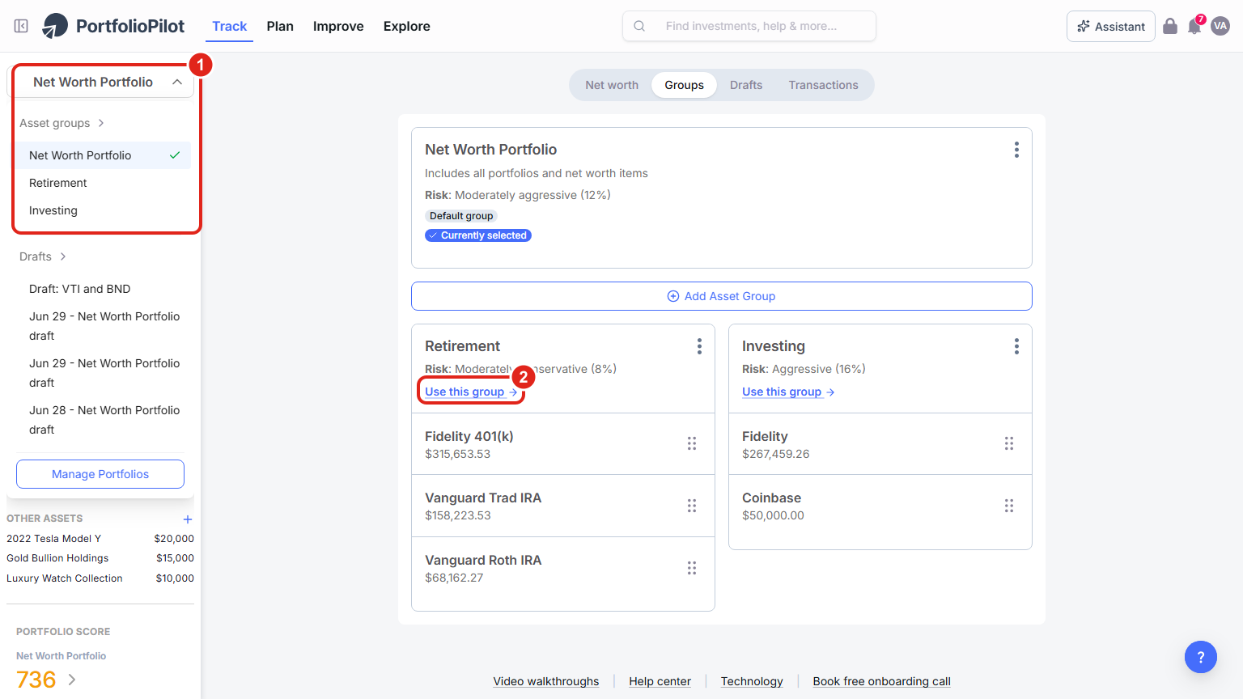Click Currently selected badge

pyautogui.click(x=478, y=235)
